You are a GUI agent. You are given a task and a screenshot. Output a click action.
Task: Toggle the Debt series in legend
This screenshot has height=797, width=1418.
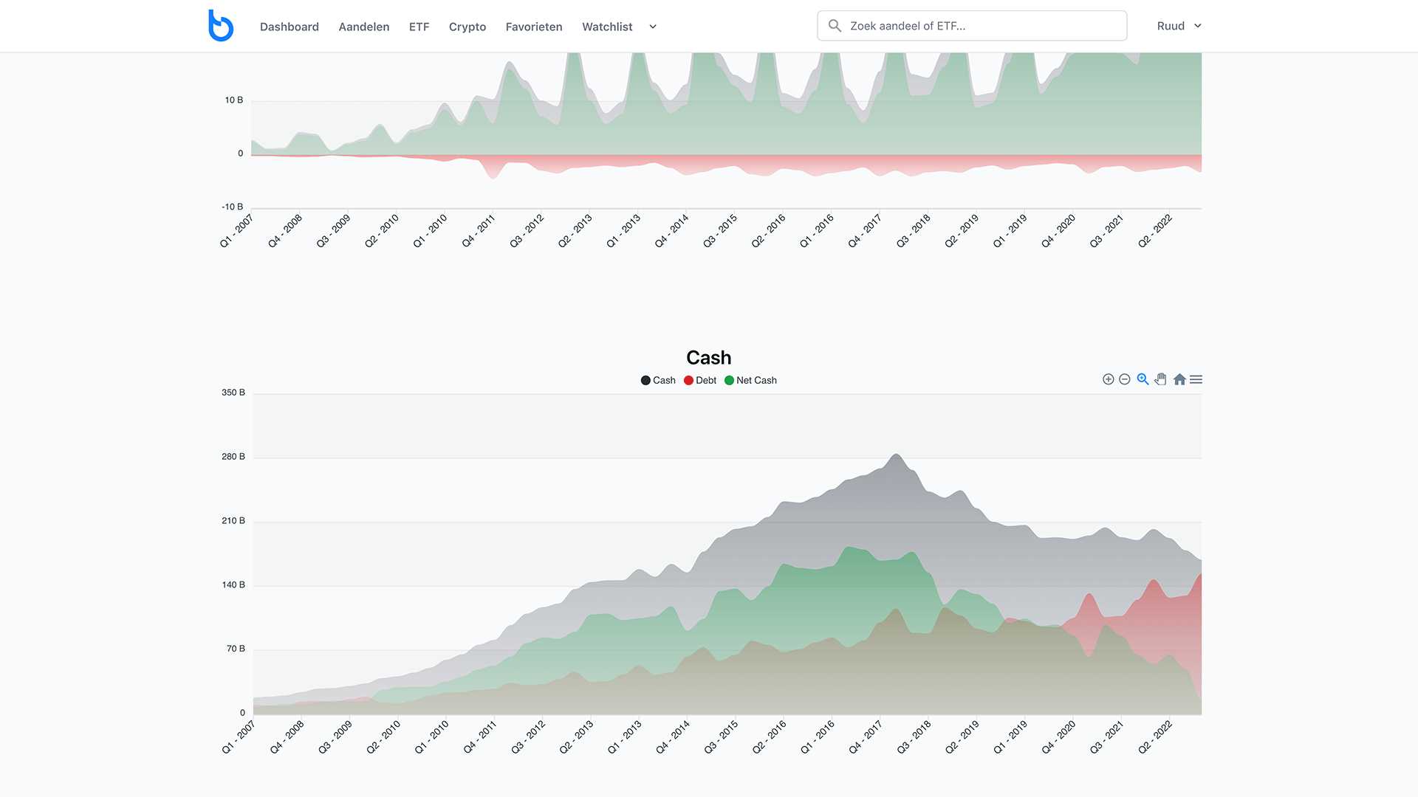coord(700,380)
